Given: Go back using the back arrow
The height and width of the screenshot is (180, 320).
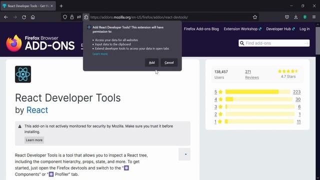Looking at the screenshot, I should [x=6, y=17].
